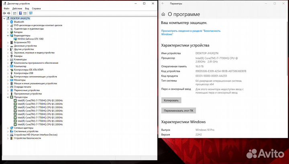Collapse the Процессоры category
The height and width of the screenshot is (164, 289).
click(x=8, y=97)
